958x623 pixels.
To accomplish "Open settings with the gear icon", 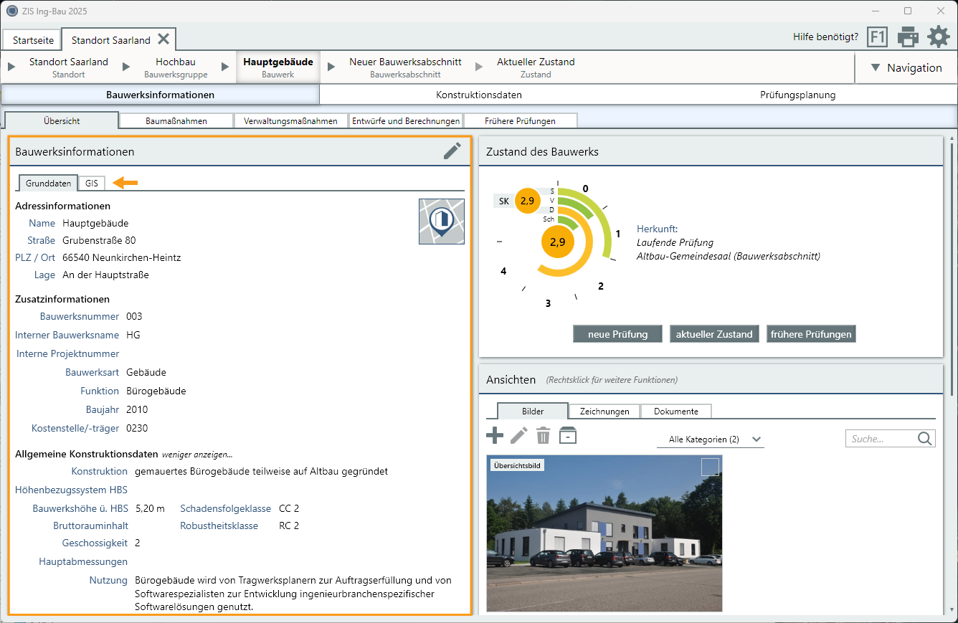I will (939, 37).
